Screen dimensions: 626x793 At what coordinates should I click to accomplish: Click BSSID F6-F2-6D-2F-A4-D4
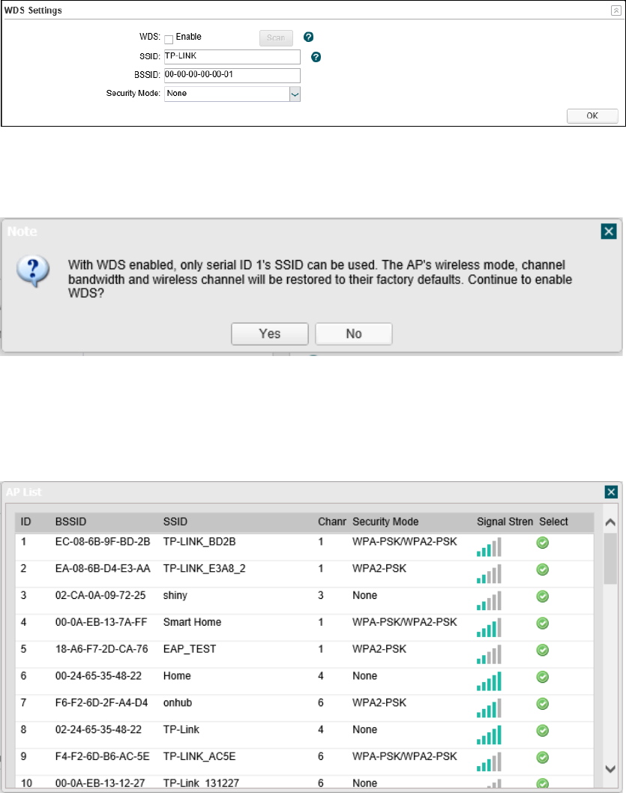click(102, 702)
